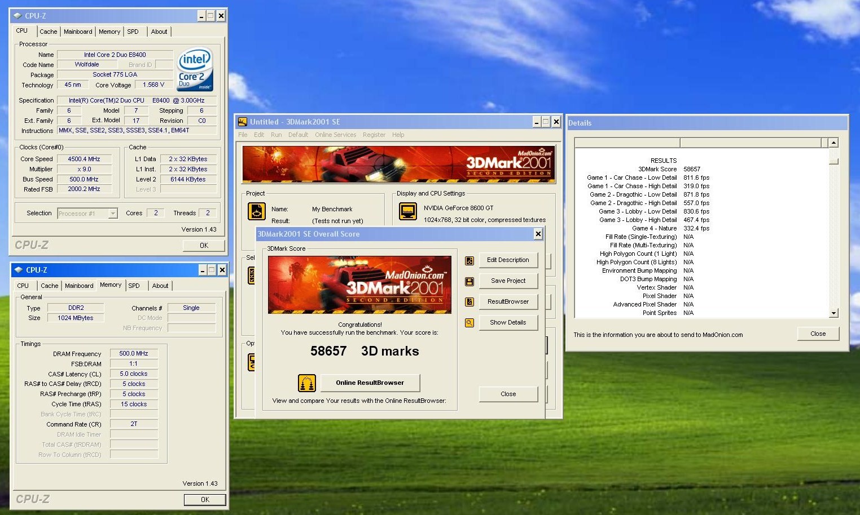860x515 pixels.
Task: Click the Name field Intel Core 2 Duo E8400
Action: pyautogui.click(x=115, y=55)
